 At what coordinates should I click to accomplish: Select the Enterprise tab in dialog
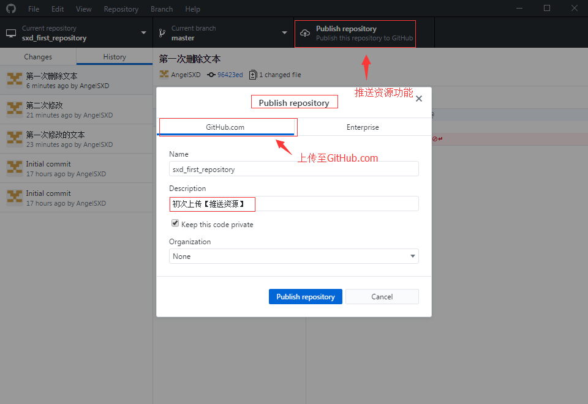click(x=363, y=127)
